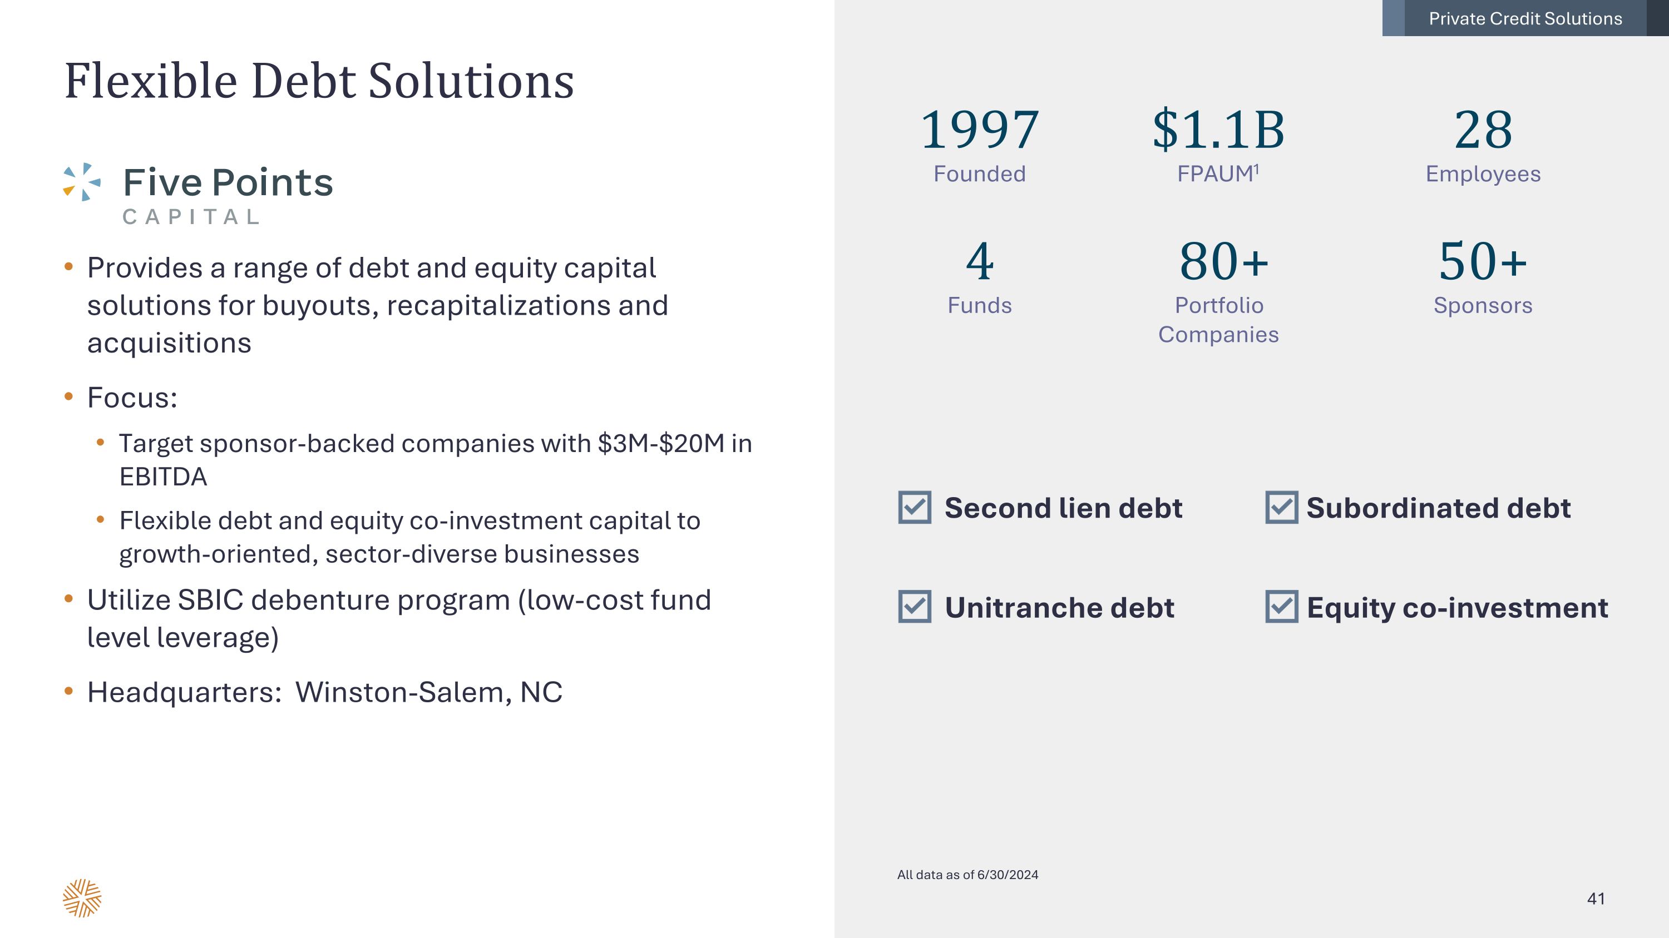Image resolution: width=1669 pixels, height=938 pixels.
Task: Toggle the Second lien debt checkbox
Action: click(x=914, y=507)
